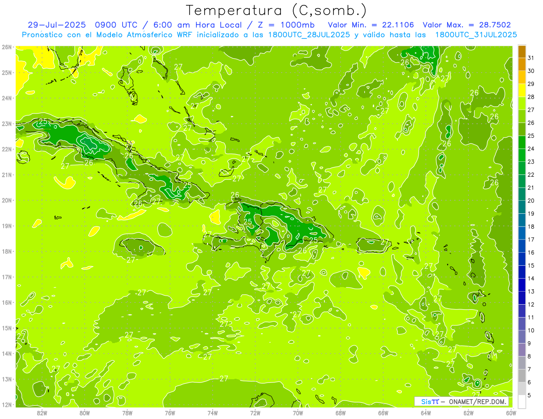Screen dimensions: 543x419
Task: Click the purple legend swatch between 8 and 9
Action: [522, 349]
